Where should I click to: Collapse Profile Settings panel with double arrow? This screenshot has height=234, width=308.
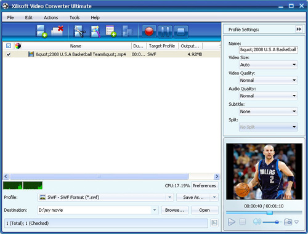click(x=299, y=29)
